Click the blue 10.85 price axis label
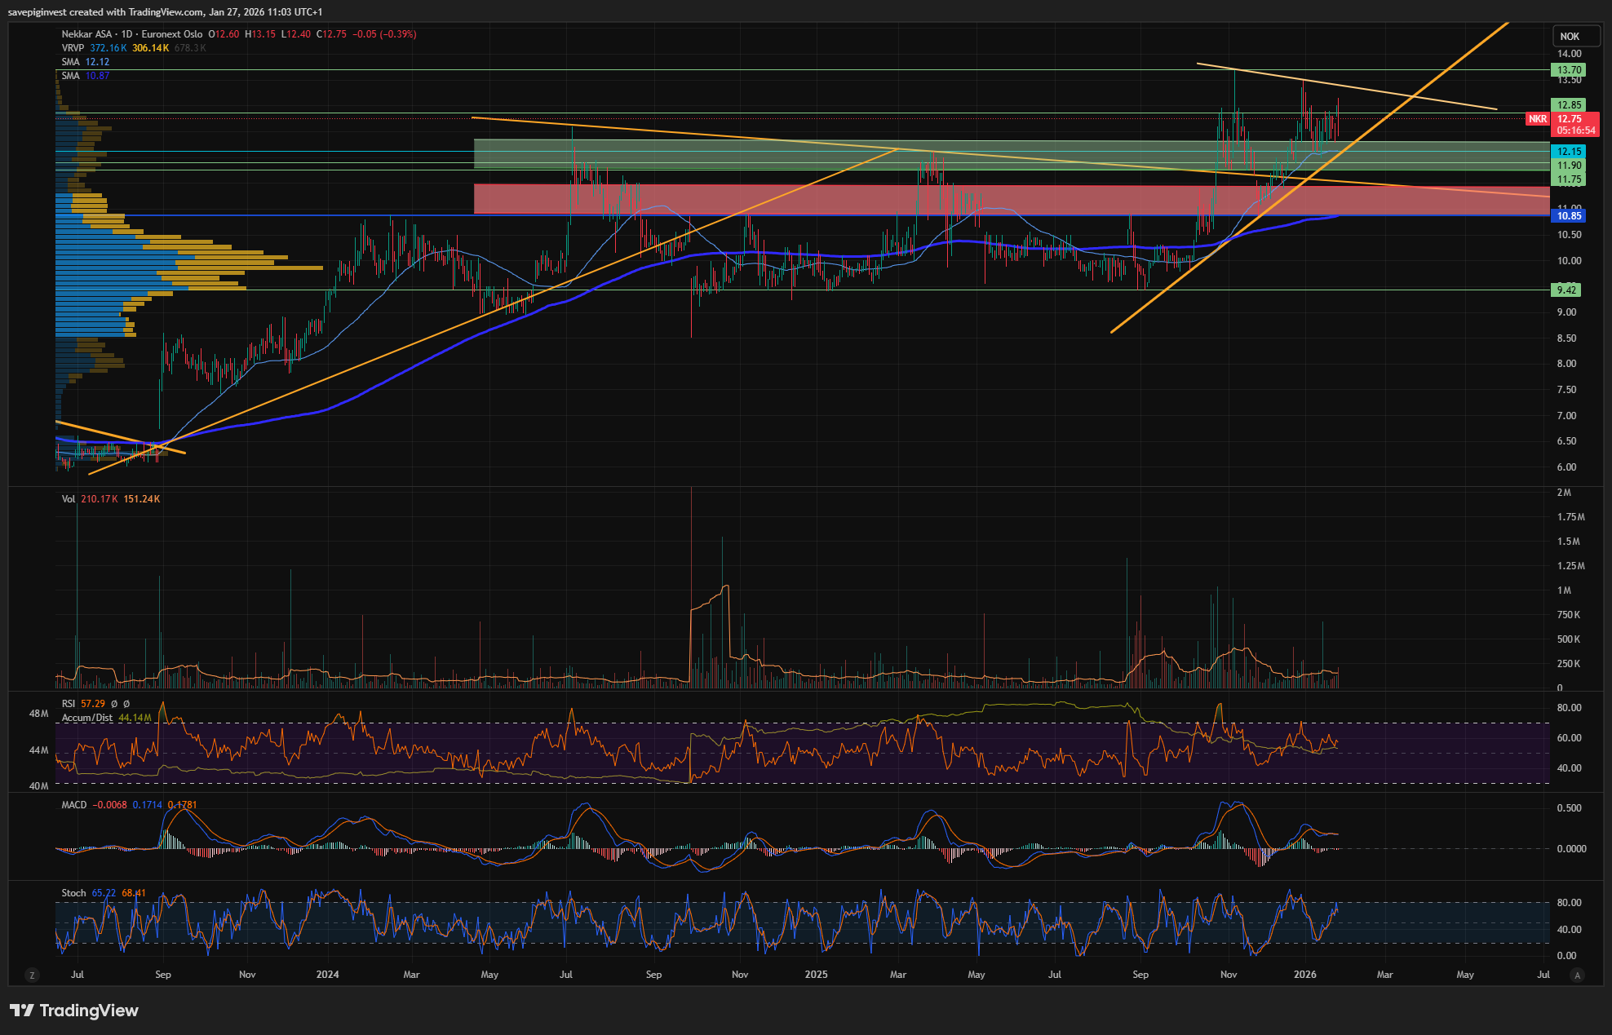Viewport: 1612px width, 1035px height. pyautogui.click(x=1569, y=216)
